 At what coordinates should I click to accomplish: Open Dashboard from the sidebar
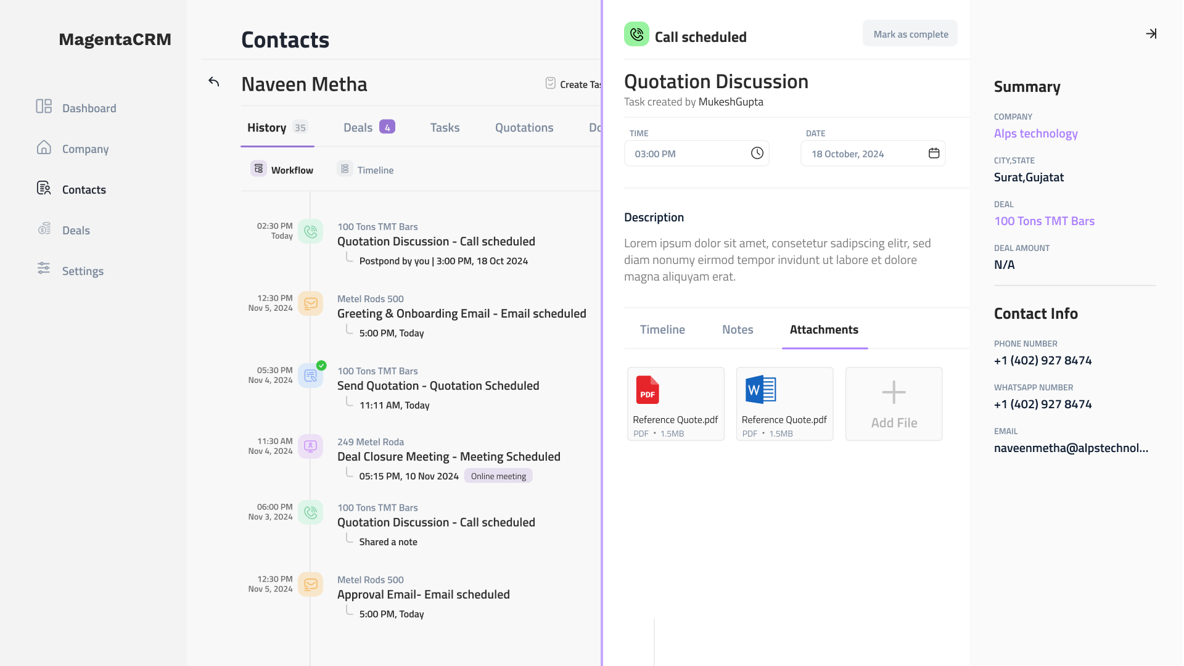click(x=89, y=109)
